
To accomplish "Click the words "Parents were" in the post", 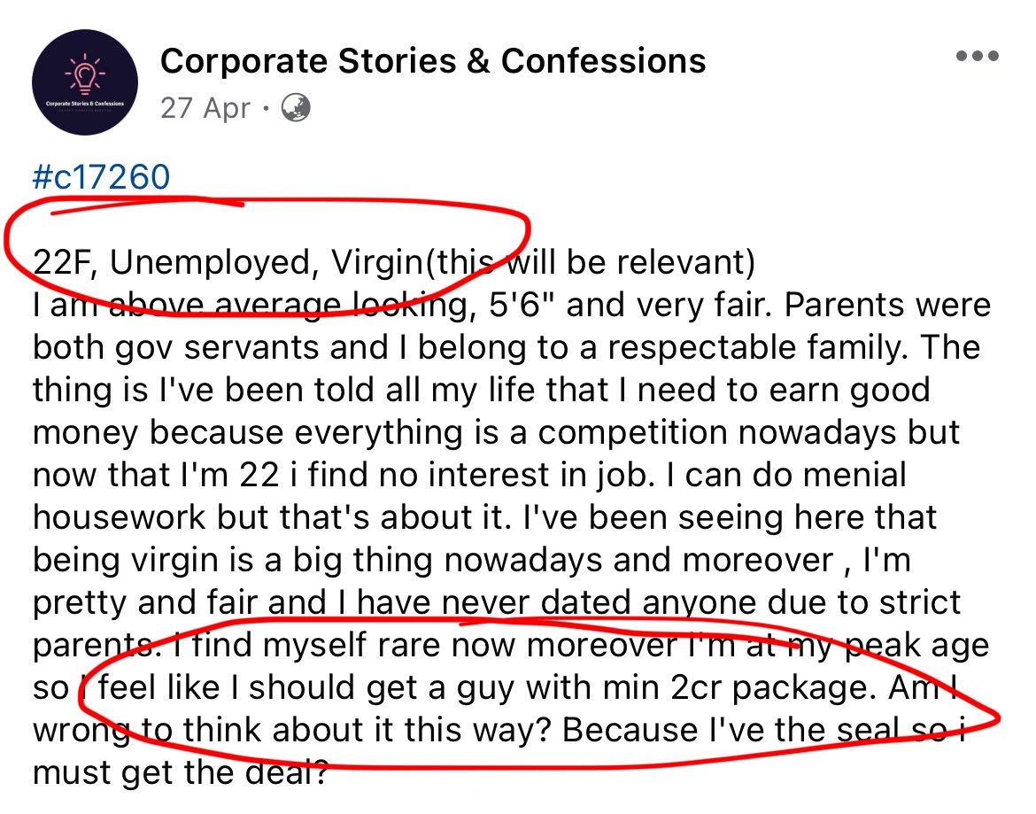I will (x=887, y=306).
